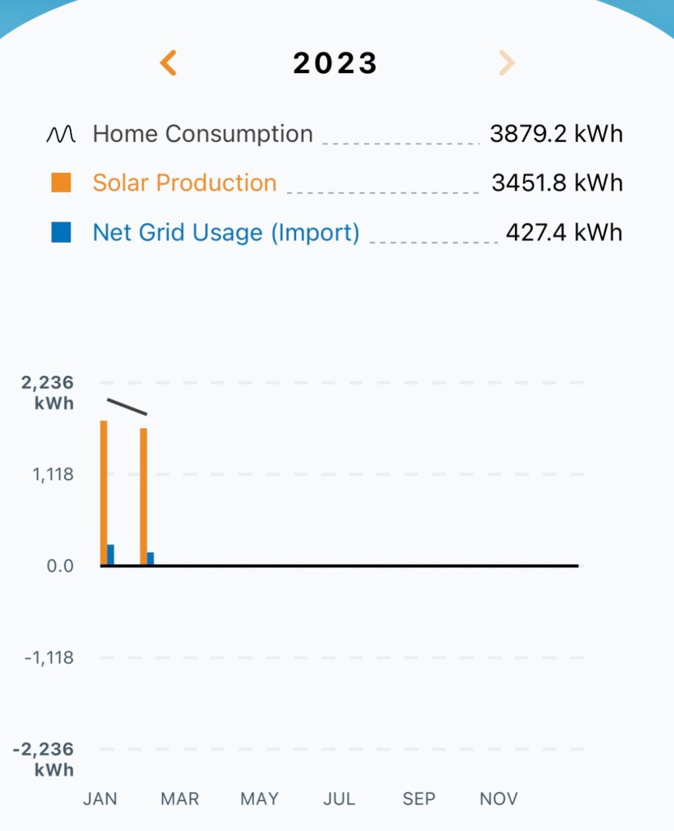Image resolution: width=674 pixels, height=831 pixels.
Task: Tap the orange Solar Production square
Action: click(x=61, y=183)
